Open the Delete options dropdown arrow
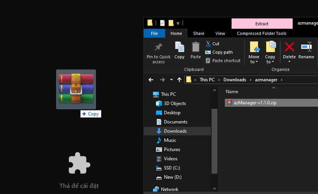The width and height of the screenshot is (318, 194). (x=290, y=62)
